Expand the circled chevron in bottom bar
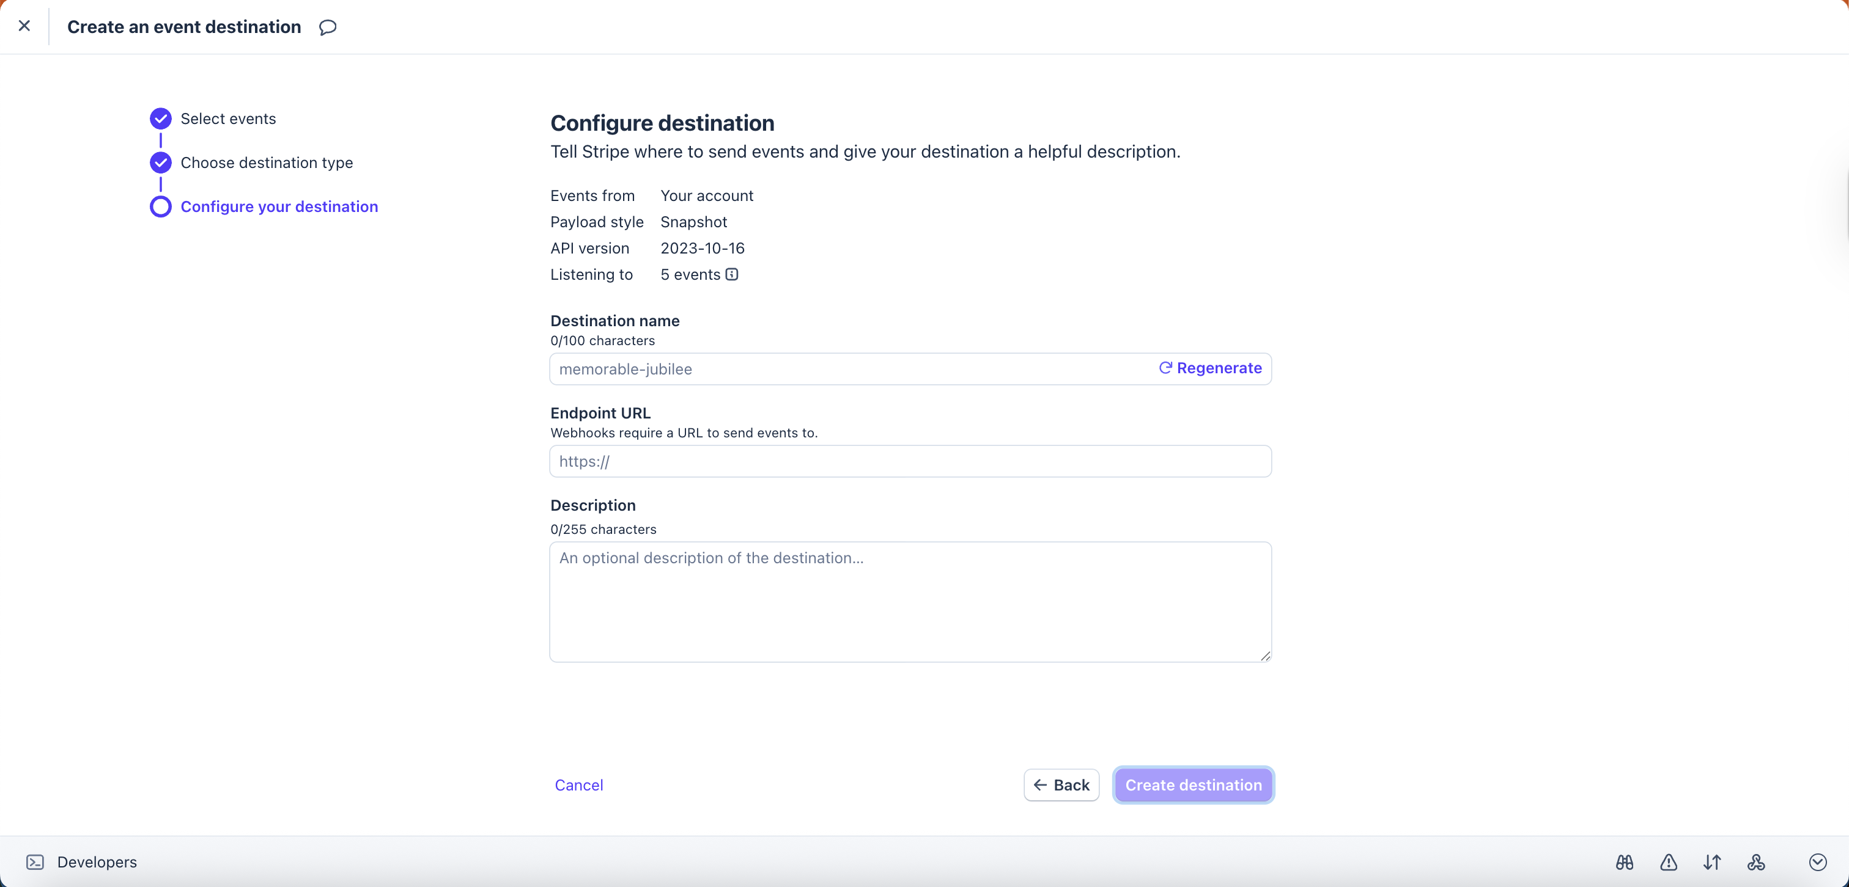 1817,862
